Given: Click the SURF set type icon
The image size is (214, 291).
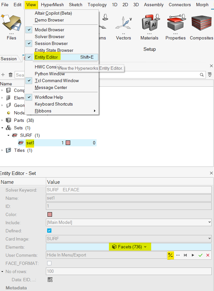Looking at the screenshot, I should (x=15, y=135).
